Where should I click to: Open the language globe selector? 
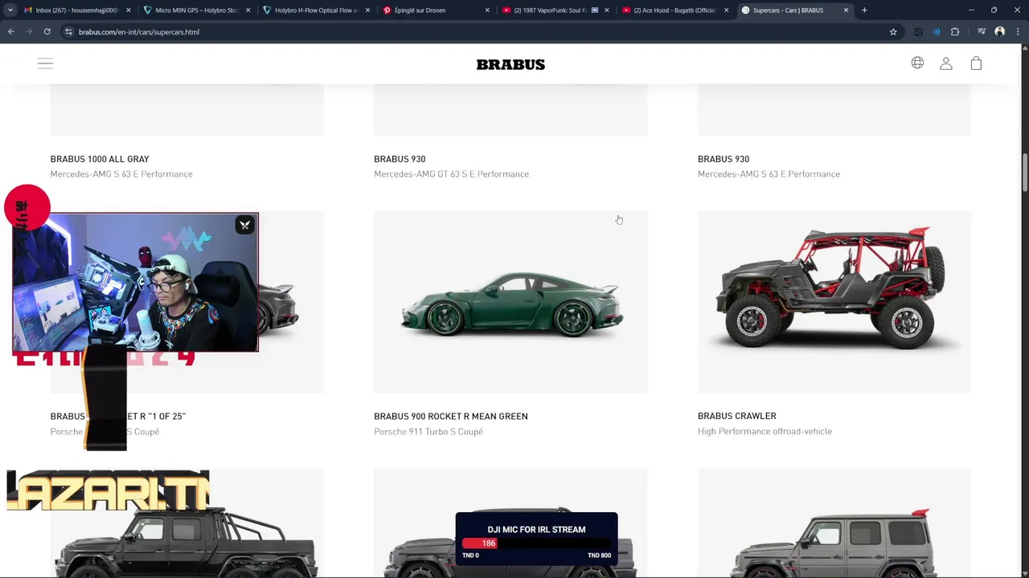coord(917,63)
